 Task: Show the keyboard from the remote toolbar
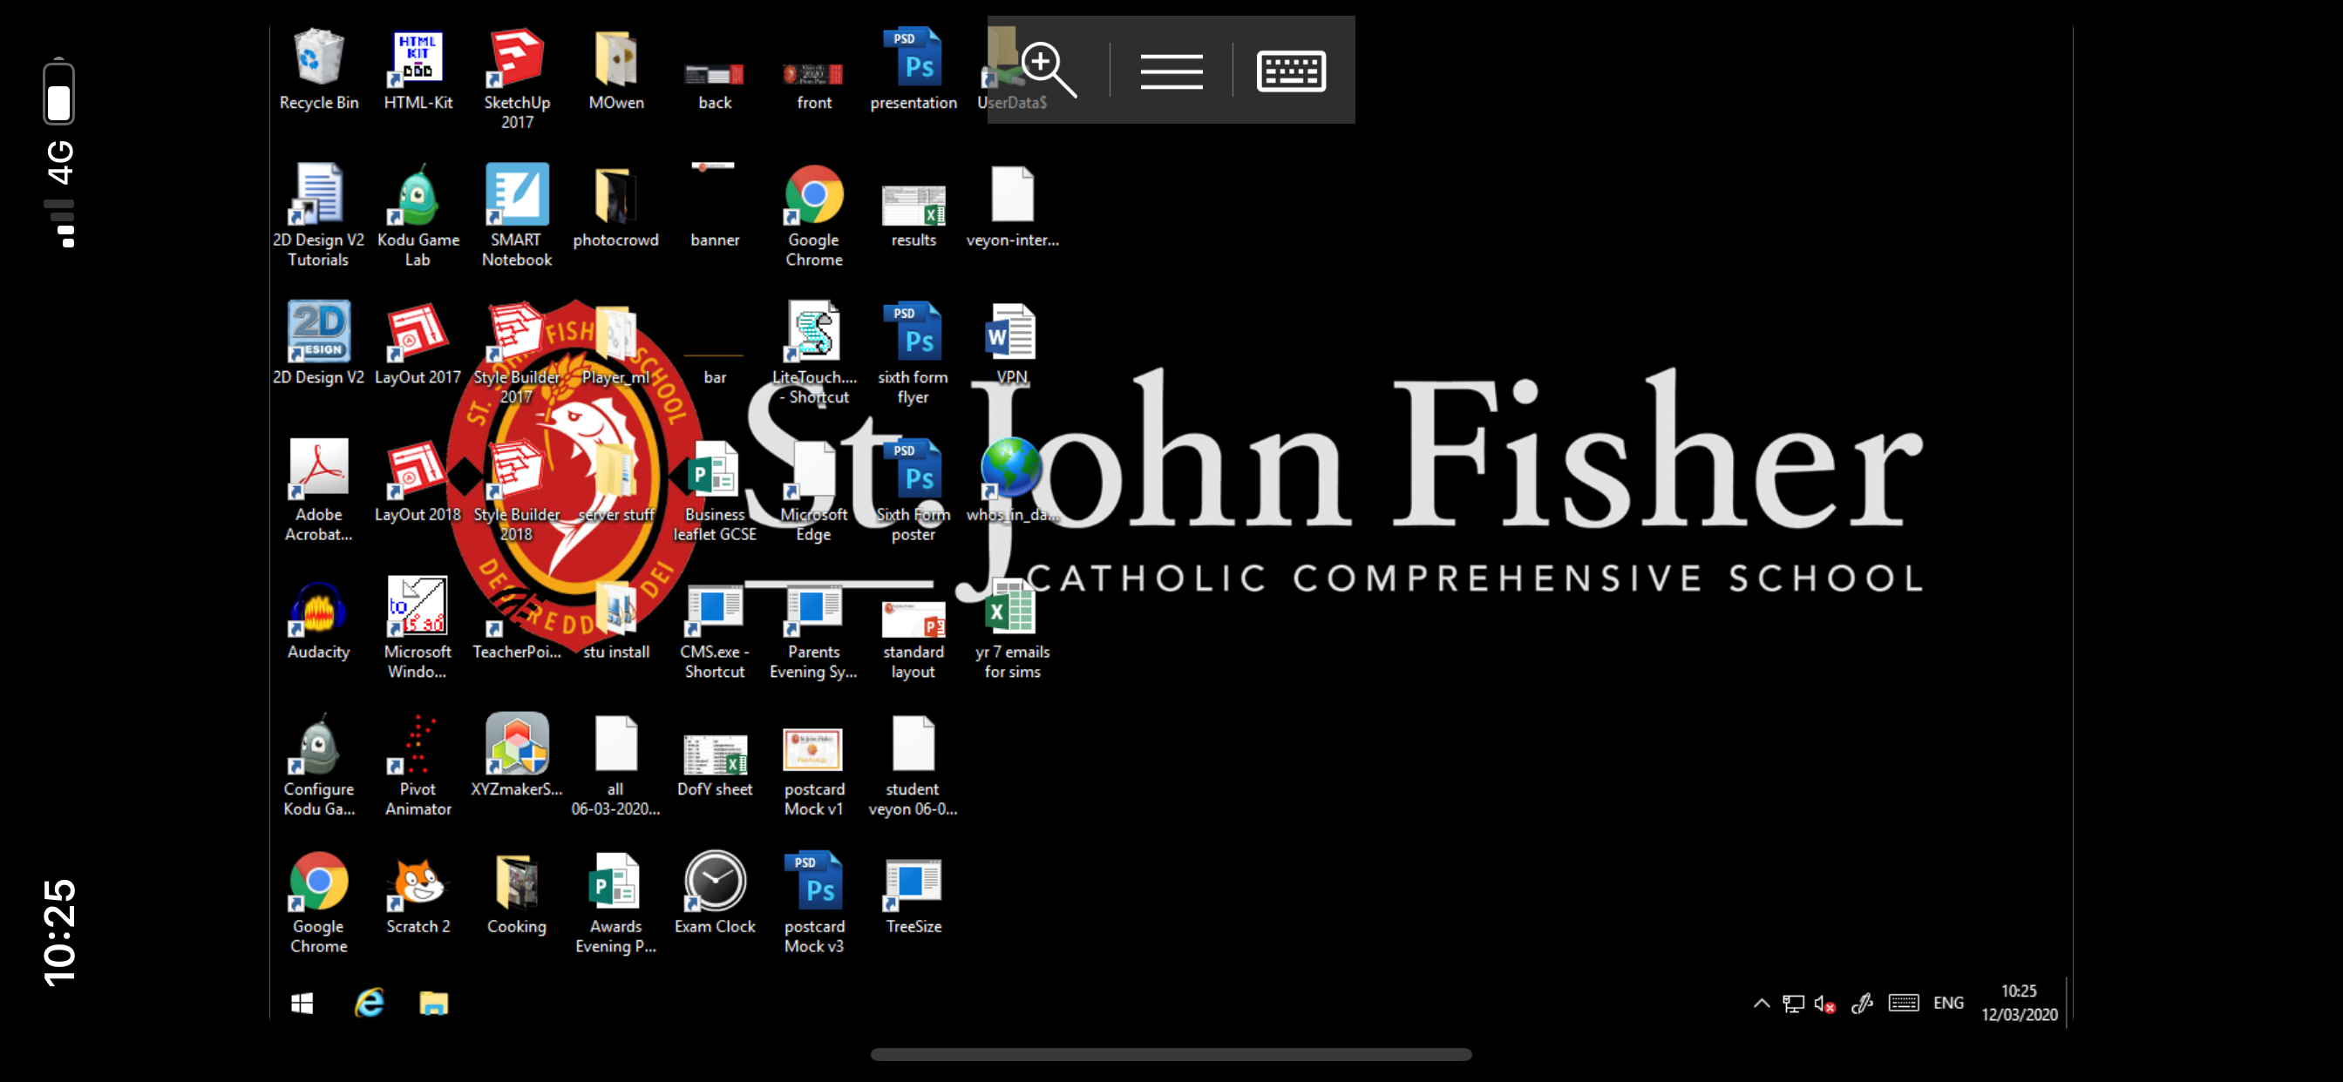coord(1291,71)
